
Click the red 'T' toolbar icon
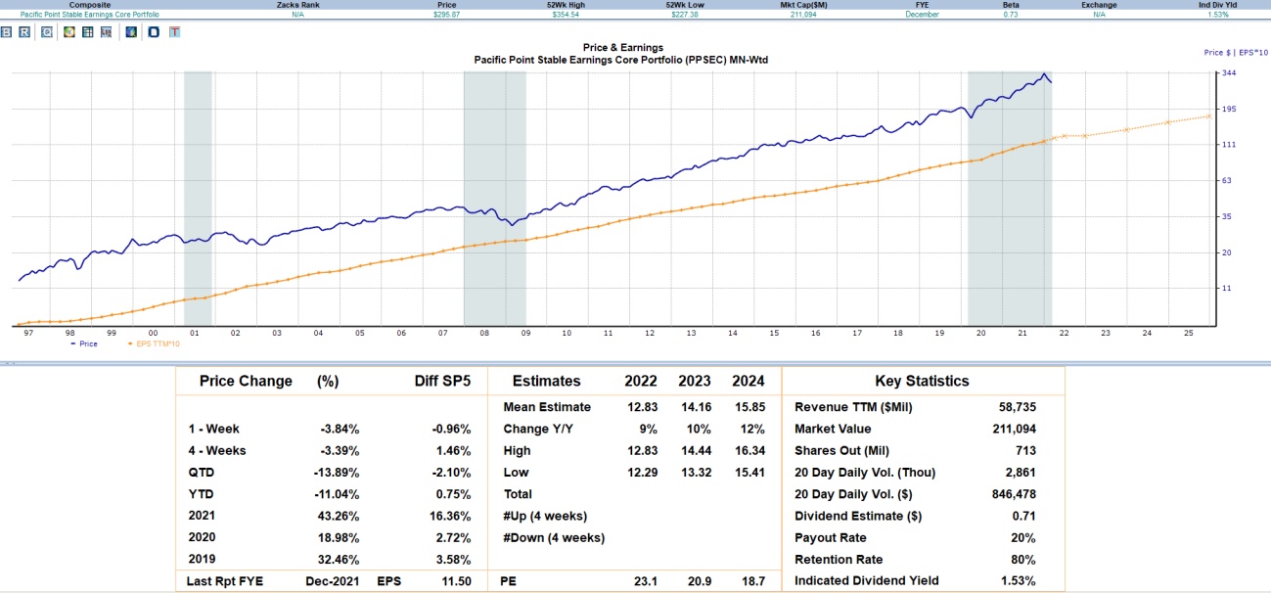[x=174, y=32]
